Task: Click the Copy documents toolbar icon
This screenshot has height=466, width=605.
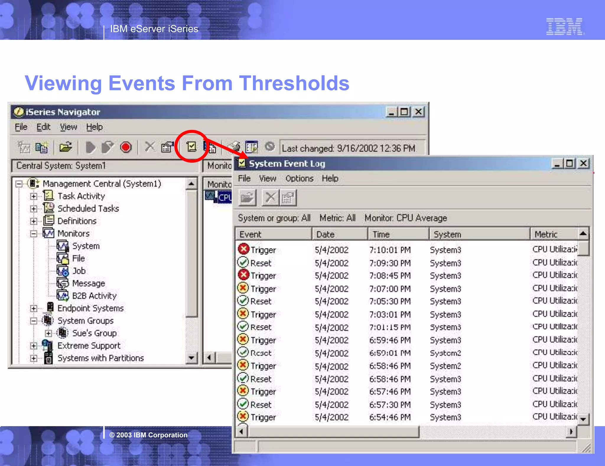Action: tap(41, 147)
